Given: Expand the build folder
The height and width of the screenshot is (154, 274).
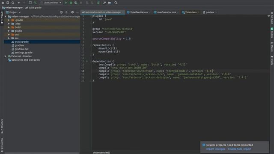Looking at the screenshot, I should (9, 27).
